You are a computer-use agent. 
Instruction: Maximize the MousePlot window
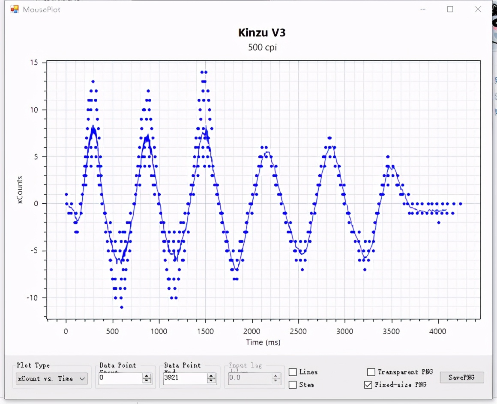[450, 9]
